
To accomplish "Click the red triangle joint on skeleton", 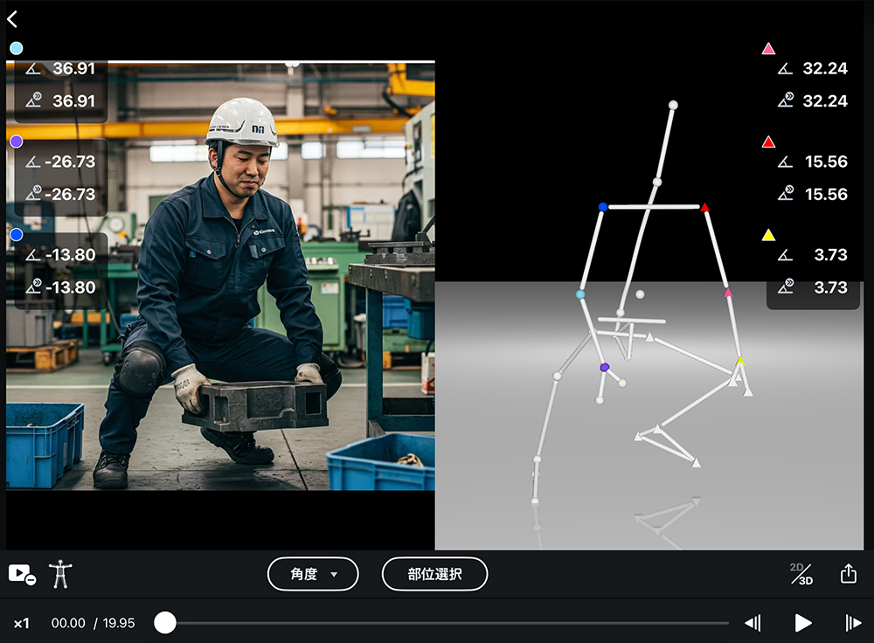I will tap(704, 207).
